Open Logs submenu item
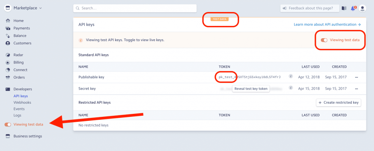The image size is (374, 151). coord(17,115)
